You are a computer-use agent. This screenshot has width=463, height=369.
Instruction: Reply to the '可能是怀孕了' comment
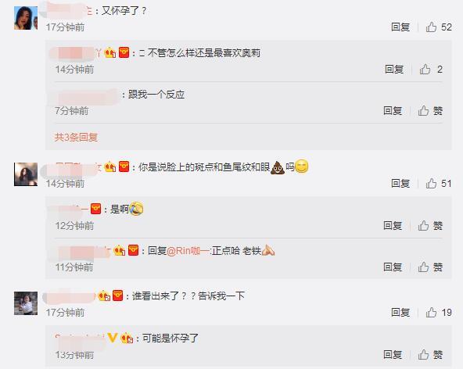click(393, 354)
